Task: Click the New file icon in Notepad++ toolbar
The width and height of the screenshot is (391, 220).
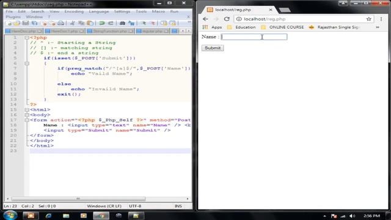Action: pos(9,23)
